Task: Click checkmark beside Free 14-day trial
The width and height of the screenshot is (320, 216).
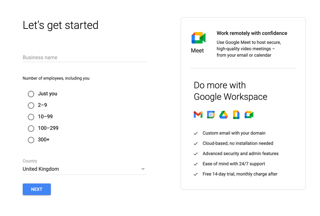Action: point(196,174)
